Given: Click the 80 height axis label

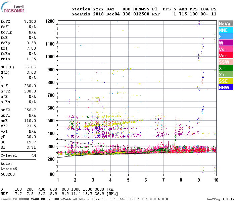Looking at the screenshot, I should point(52,174).
